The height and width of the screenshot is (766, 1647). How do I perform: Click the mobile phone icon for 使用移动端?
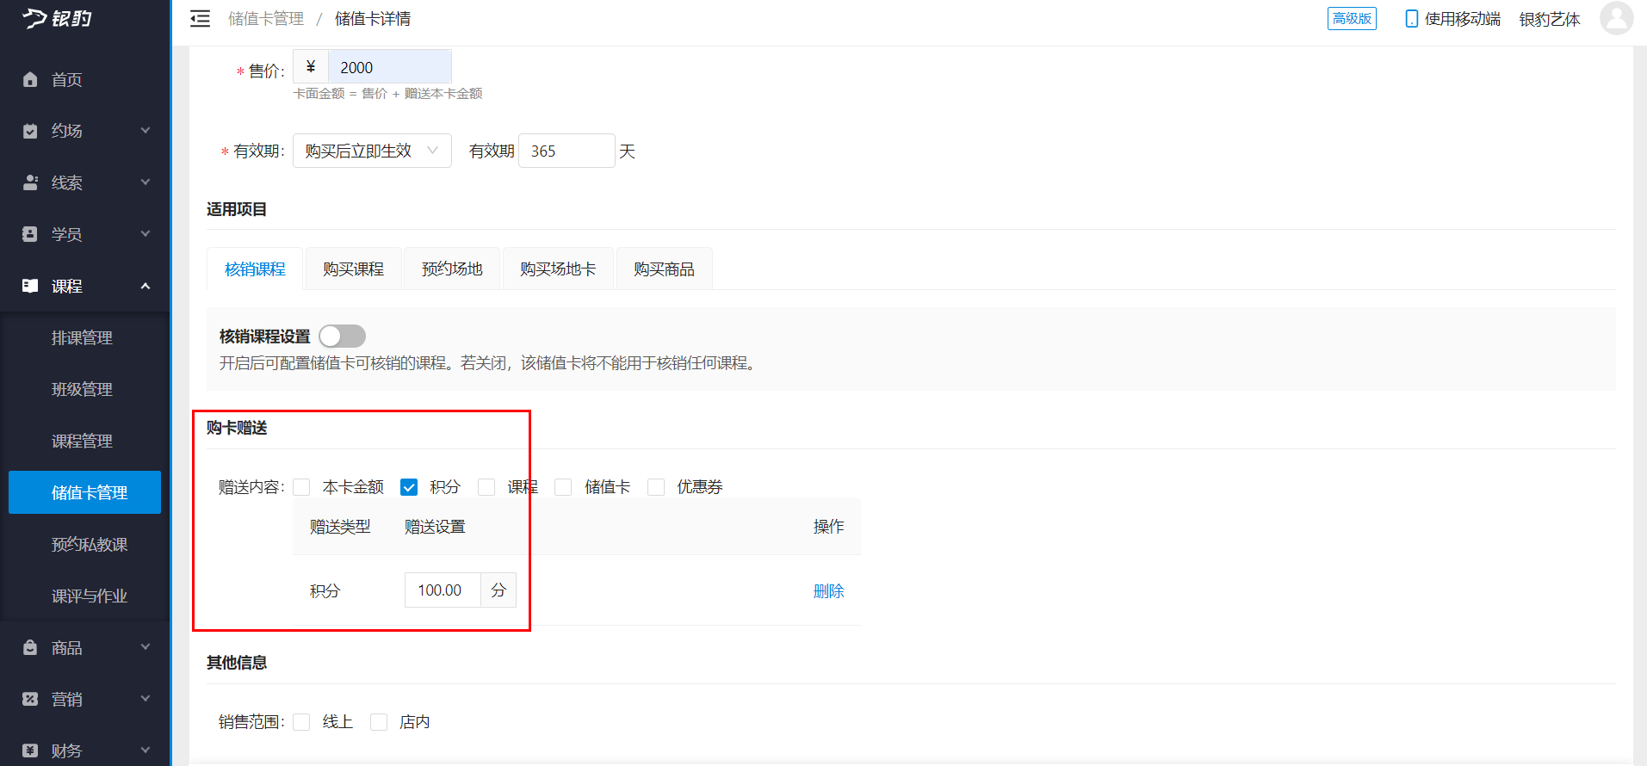tap(1411, 19)
